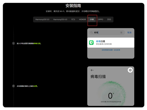
Task: Select the HarmonyOS 5.0 tab
Action: click(x=42, y=19)
